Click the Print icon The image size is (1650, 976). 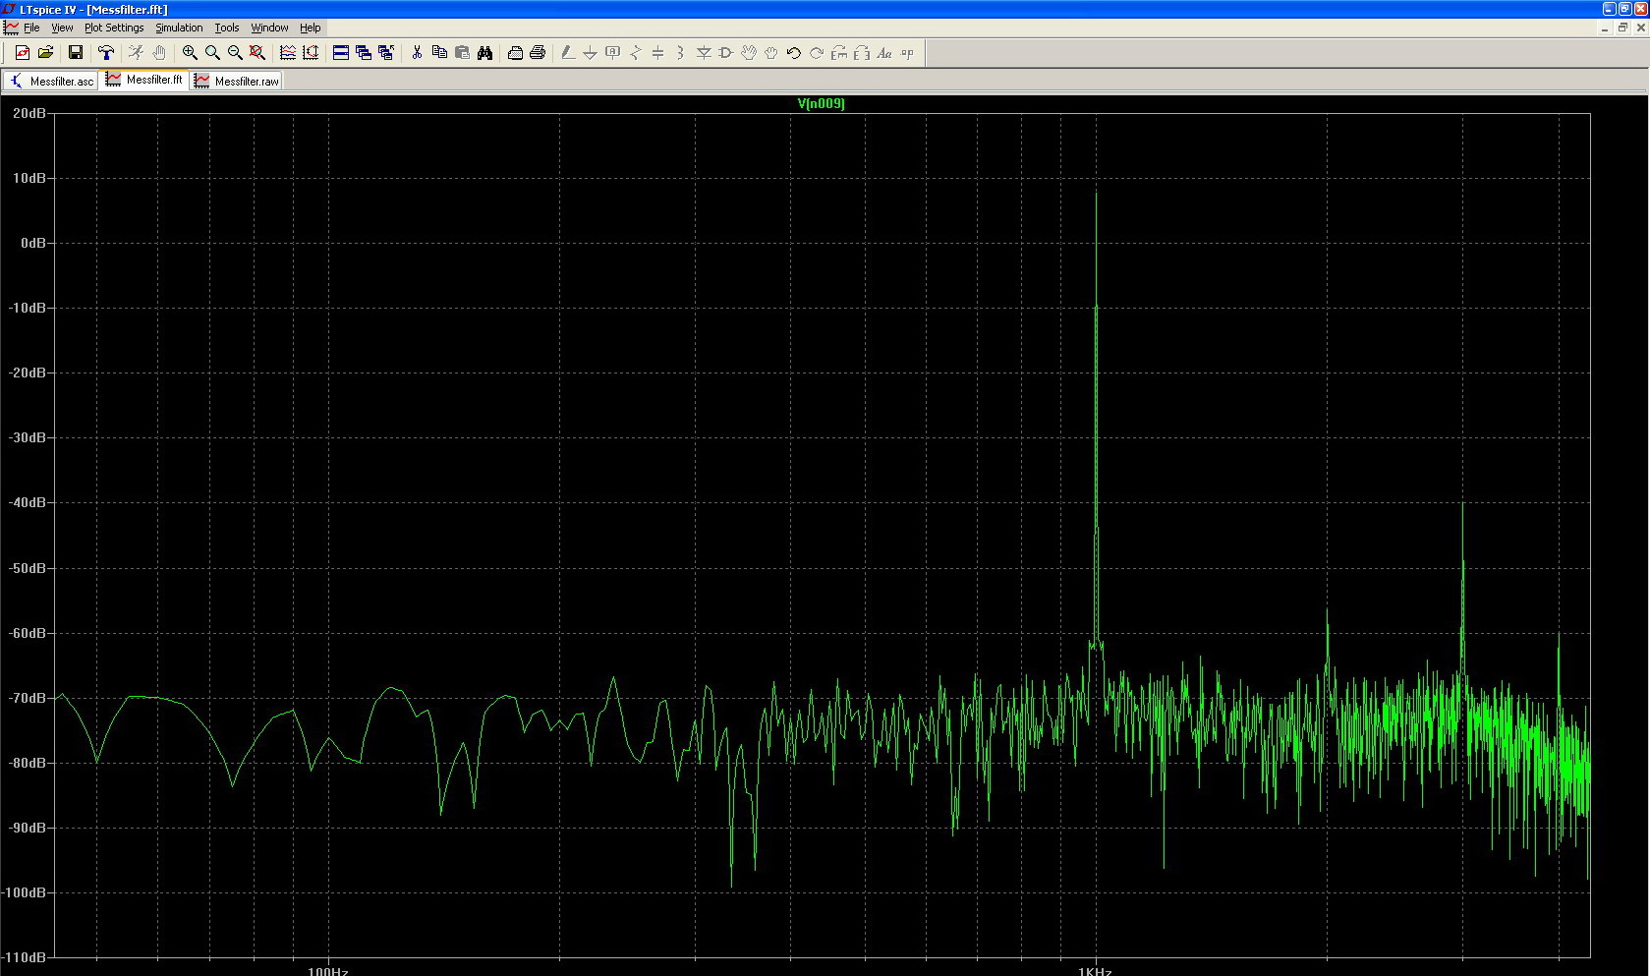[x=538, y=53]
